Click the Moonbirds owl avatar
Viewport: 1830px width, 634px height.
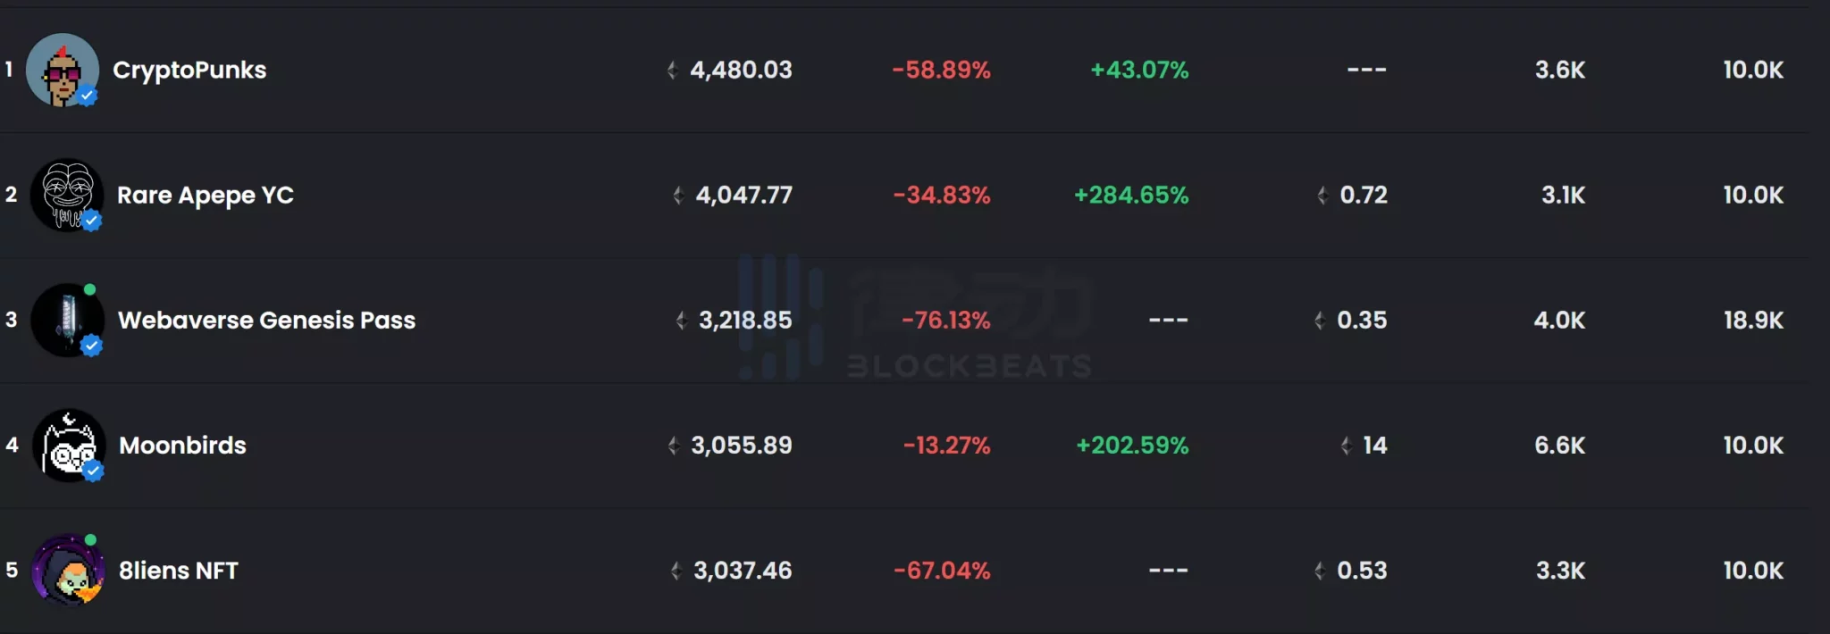coord(67,444)
